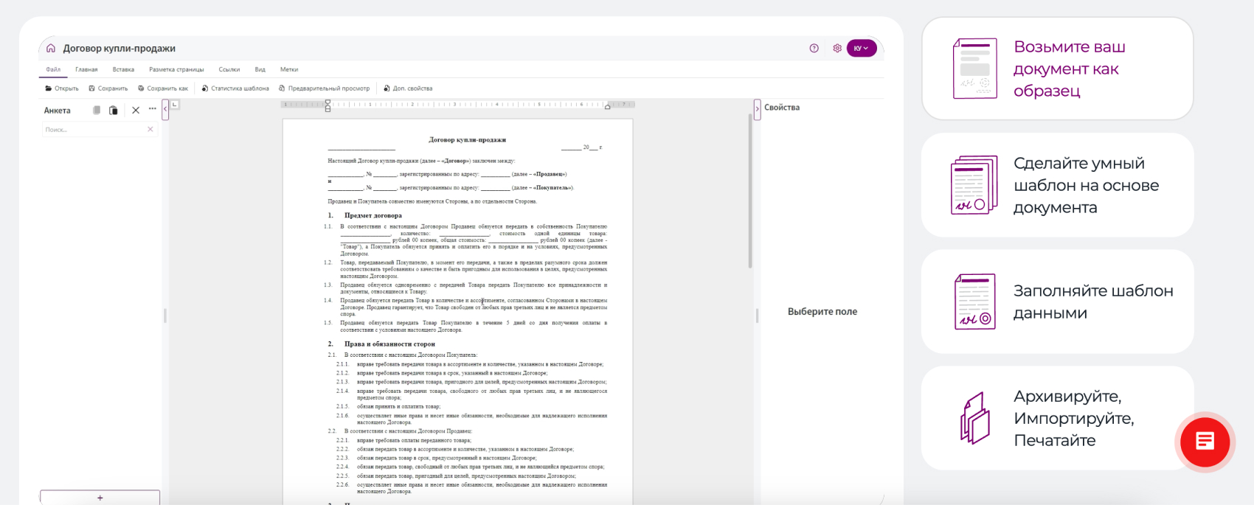Click the signed document icon in Заполняйте card
The image size is (1254, 505).
coord(975,302)
